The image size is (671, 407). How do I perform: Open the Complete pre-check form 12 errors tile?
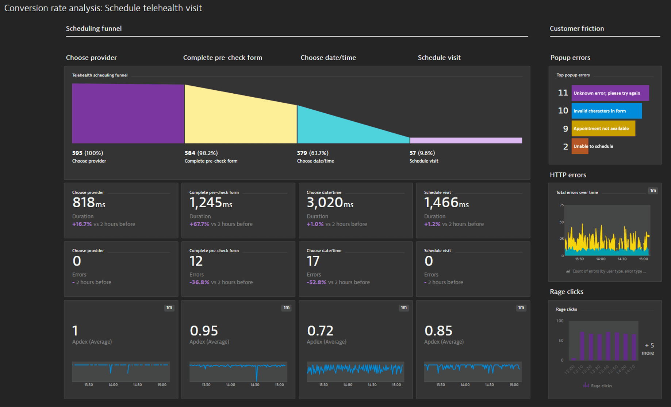238,269
